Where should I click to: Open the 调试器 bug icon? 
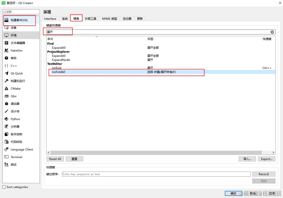7,104
